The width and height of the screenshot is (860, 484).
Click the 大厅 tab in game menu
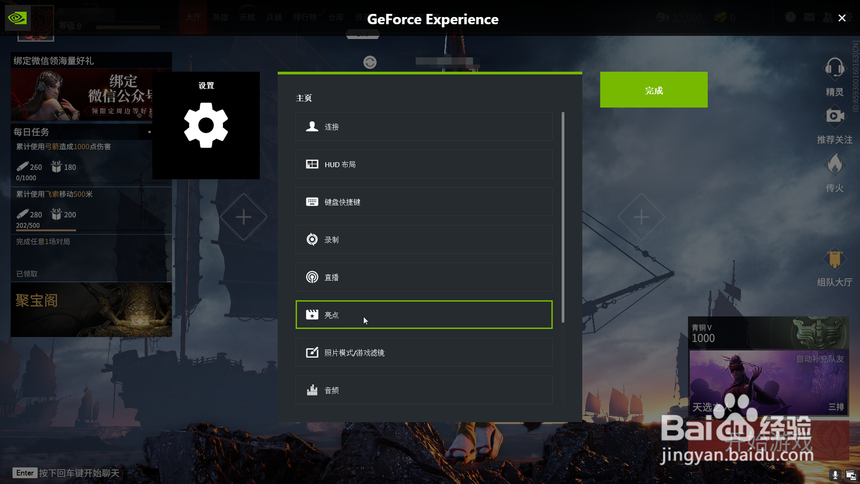pos(193,17)
